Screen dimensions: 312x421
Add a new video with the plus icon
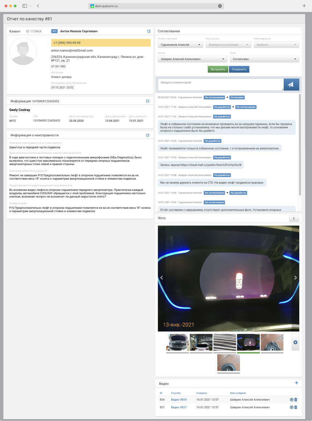[x=296, y=383]
